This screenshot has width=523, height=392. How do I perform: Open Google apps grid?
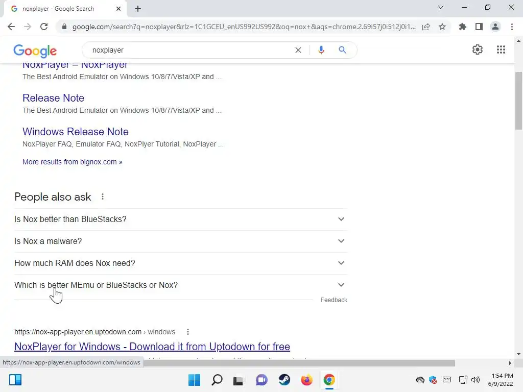point(501,50)
